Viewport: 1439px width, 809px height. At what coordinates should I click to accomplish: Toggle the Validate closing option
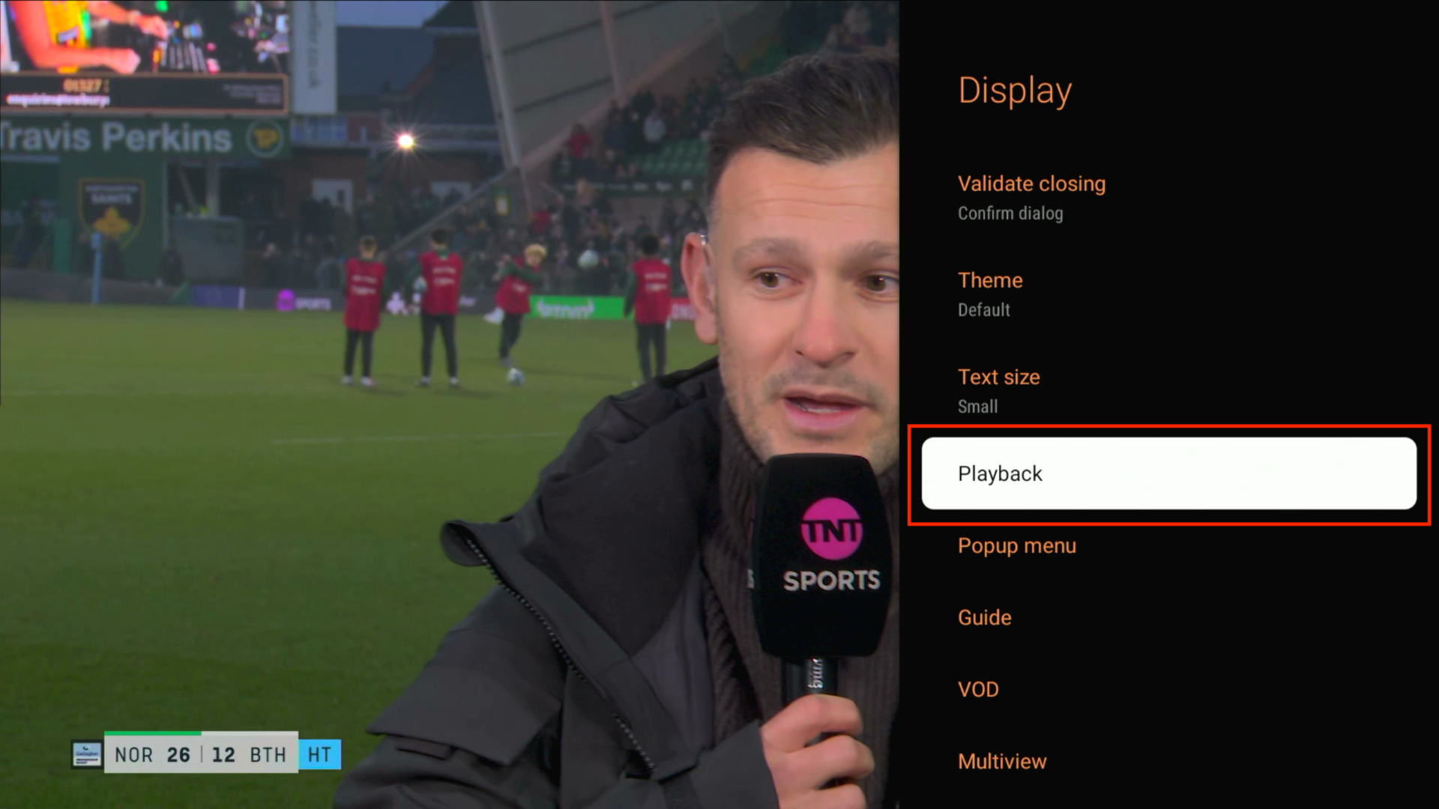pos(1031,184)
